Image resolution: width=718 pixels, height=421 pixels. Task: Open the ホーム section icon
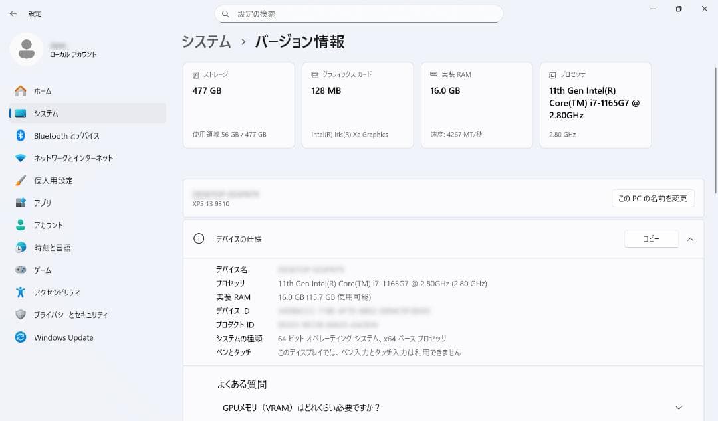(21, 91)
